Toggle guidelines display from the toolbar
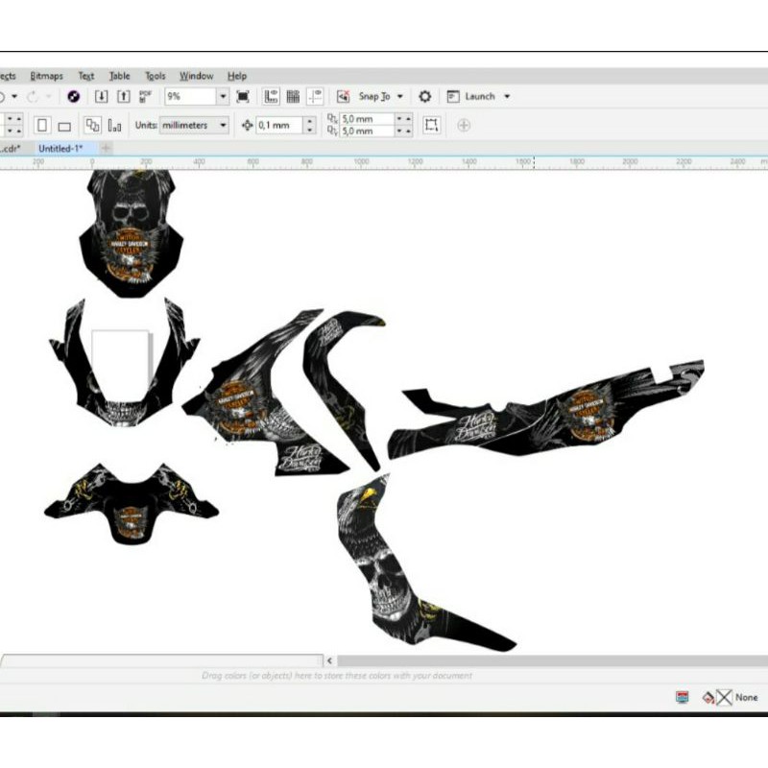Image resolution: width=768 pixels, height=768 pixels. coord(315,96)
